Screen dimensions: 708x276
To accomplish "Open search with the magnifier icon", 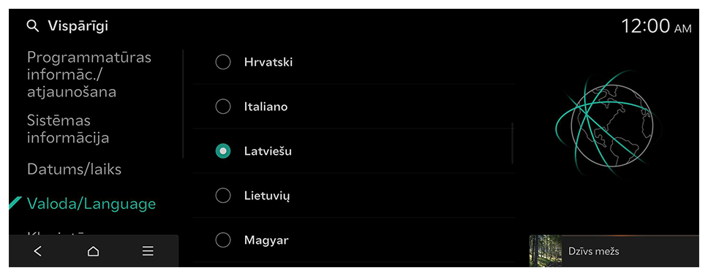I will tap(32, 26).
